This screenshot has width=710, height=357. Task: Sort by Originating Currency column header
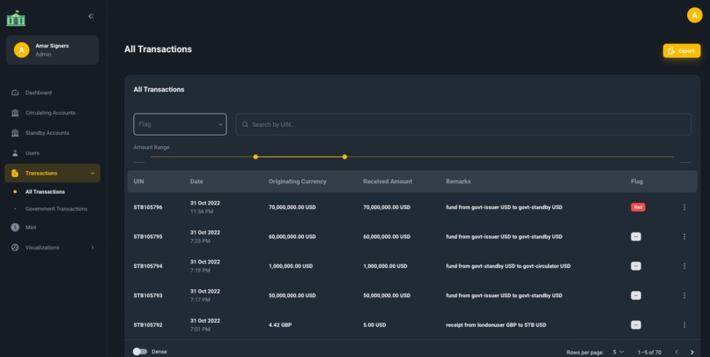click(297, 182)
